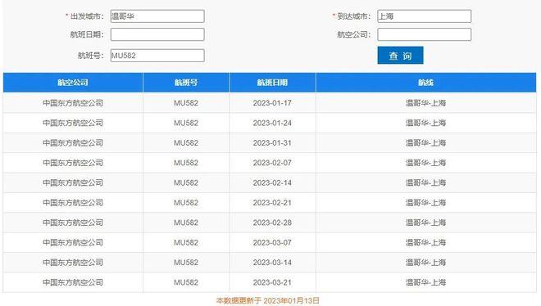Click the blue 查询 button
The width and height of the screenshot is (541, 306).
coord(400,56)
